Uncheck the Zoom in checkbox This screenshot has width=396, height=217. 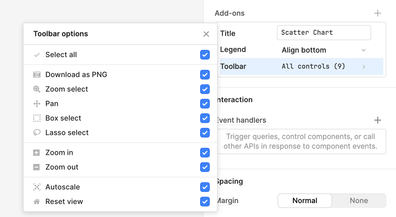pos(205,153)
